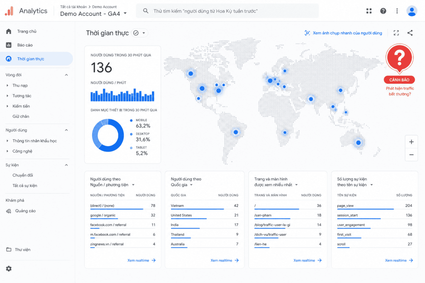425x283 pixels.
Task: Expand the Tương tác tree item
Action: (7, 96)
